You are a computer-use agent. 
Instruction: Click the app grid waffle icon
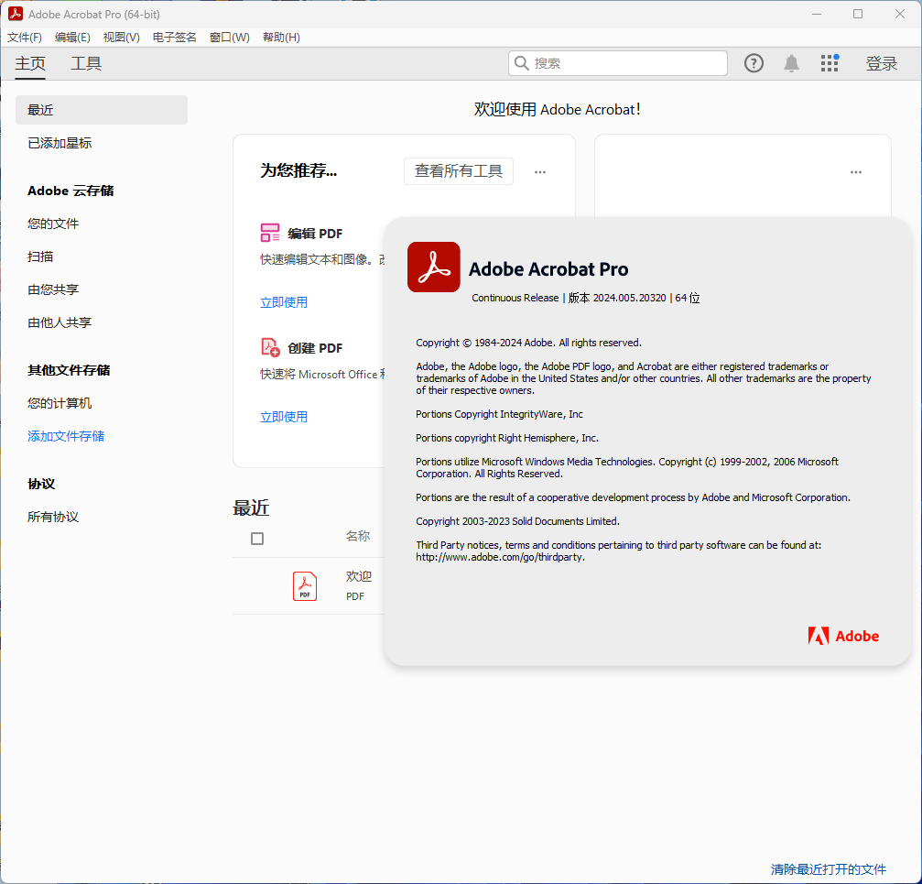[x=829, y=63]
